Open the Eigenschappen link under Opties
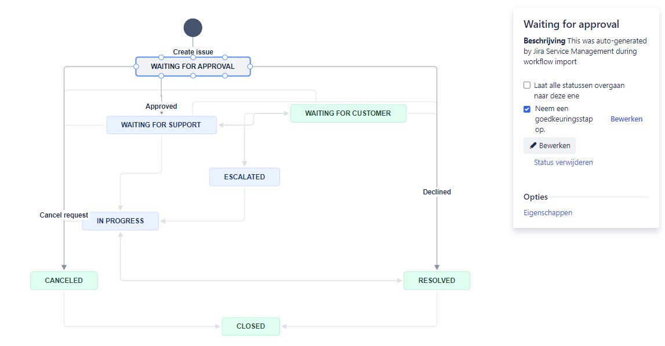 coord(547,212)
